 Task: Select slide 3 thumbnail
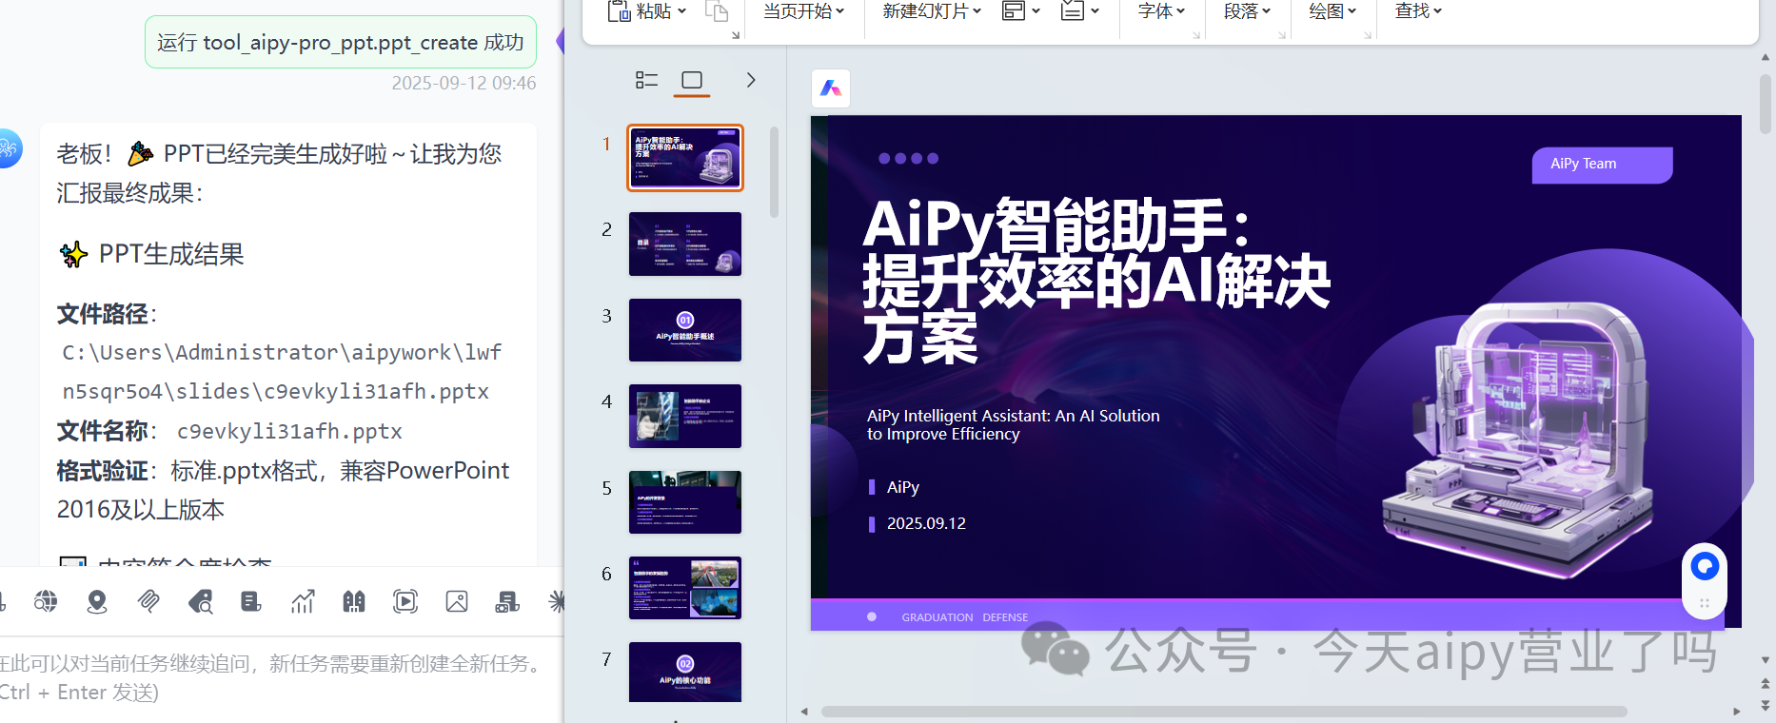[x=685, y=330]
